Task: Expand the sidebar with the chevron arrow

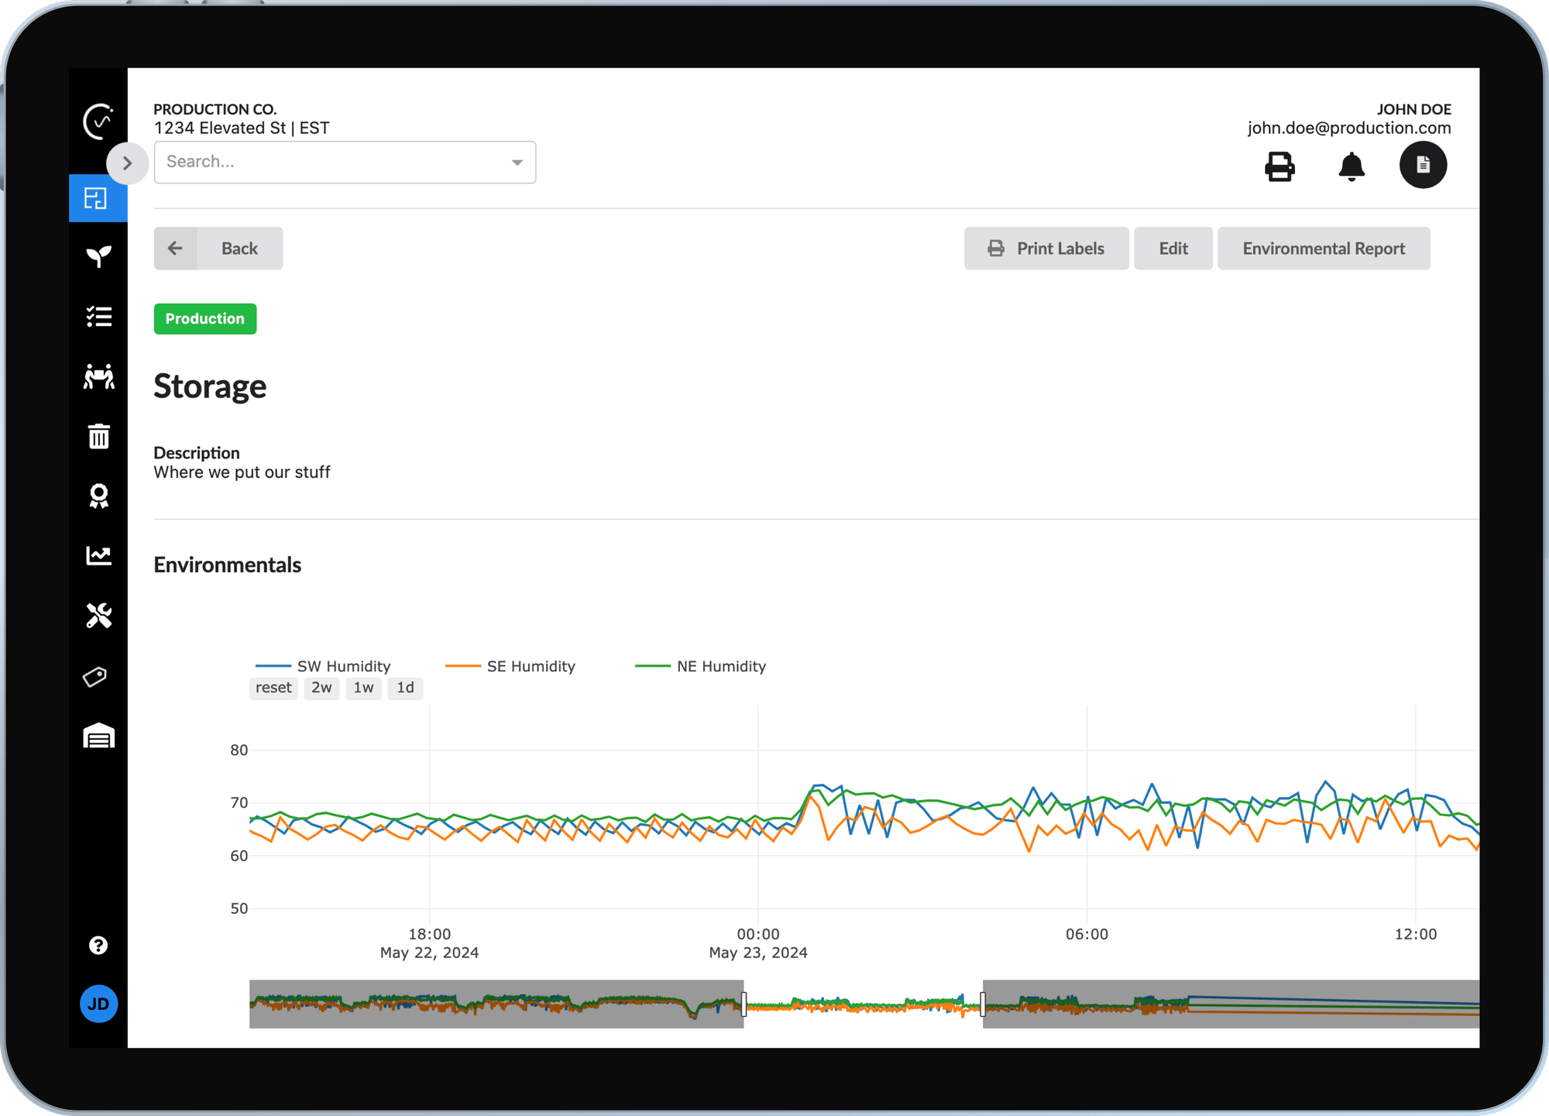Action: tap(128, 163)
